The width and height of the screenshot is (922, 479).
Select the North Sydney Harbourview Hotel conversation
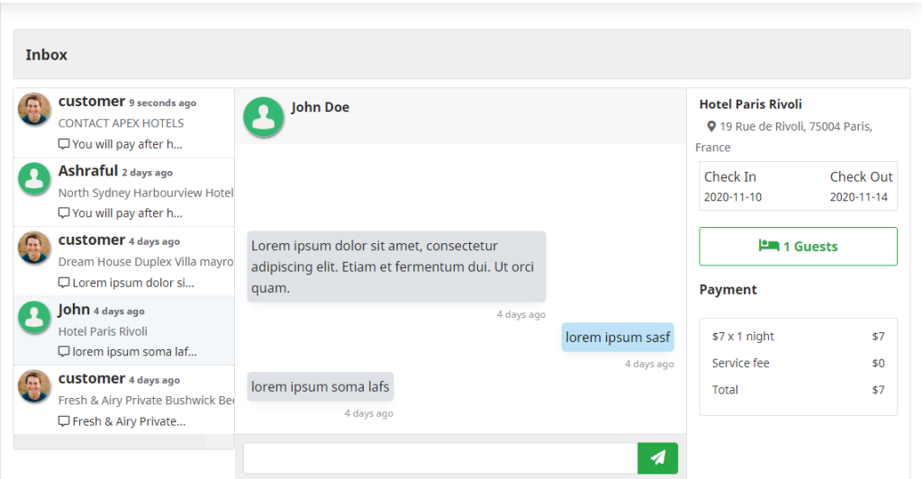pos(145,193)
